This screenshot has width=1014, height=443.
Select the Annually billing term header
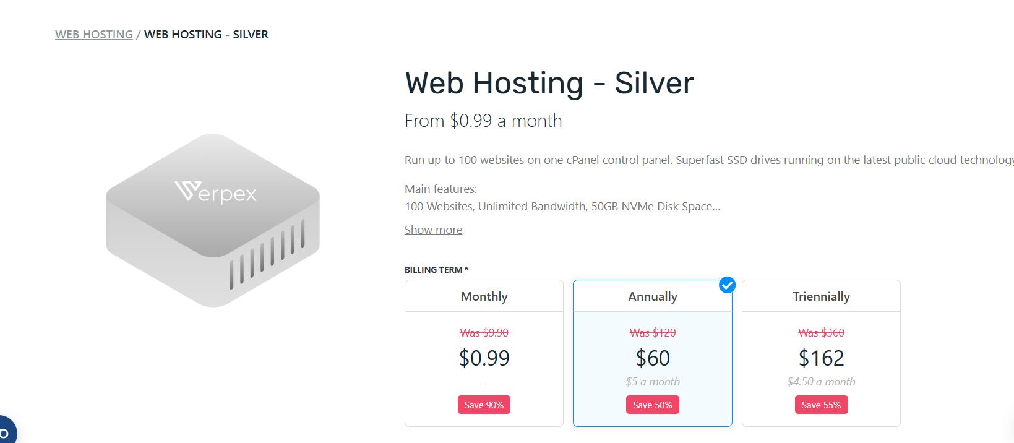[x=652, y=296]
